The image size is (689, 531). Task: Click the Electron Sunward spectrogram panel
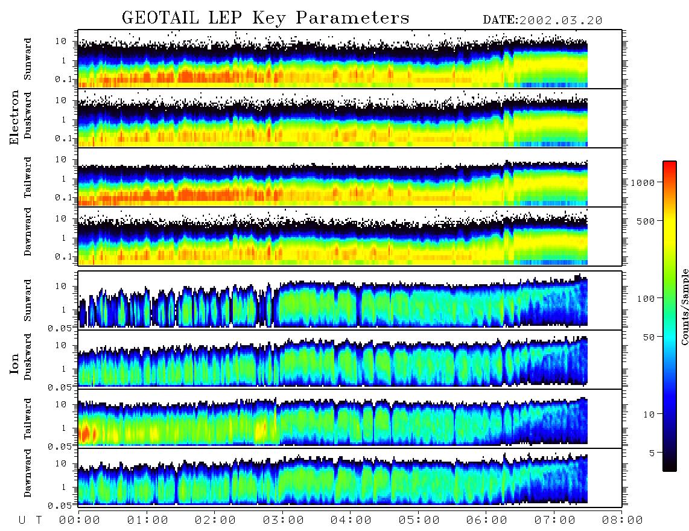tap(350, 59)
